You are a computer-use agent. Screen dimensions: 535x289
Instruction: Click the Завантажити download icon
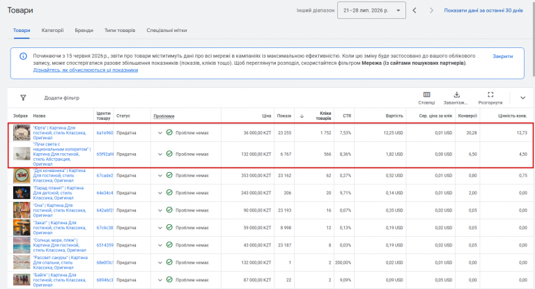tap(456, 95)
